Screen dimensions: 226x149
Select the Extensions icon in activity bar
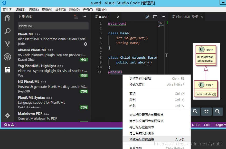coord(7,70)
